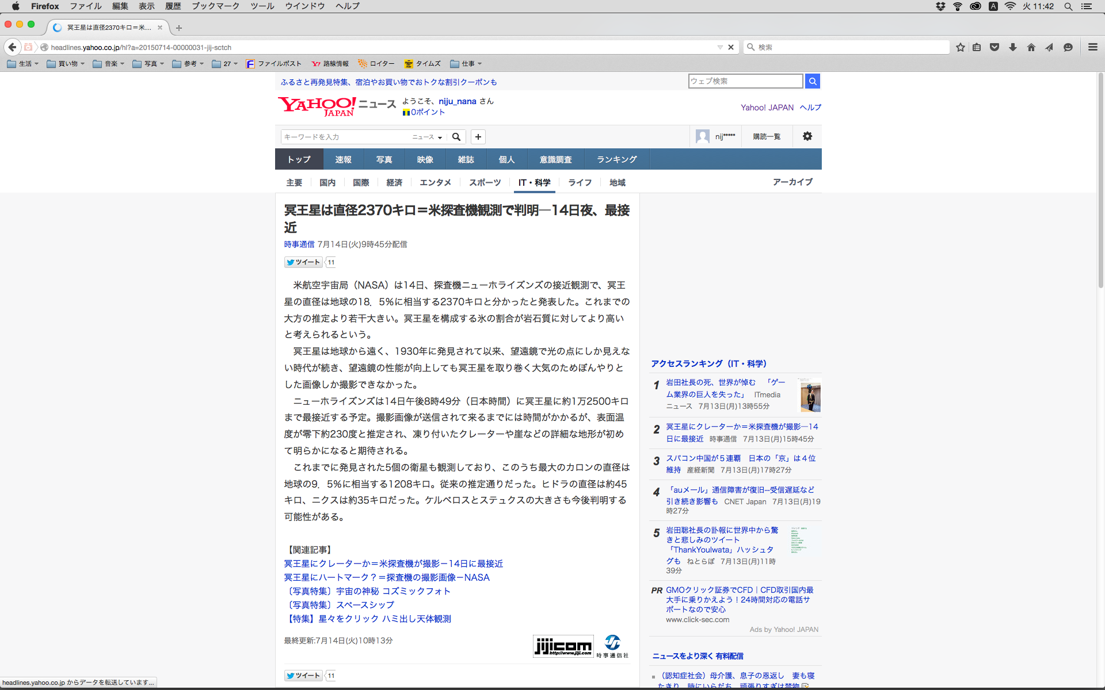Screen dimensions: 1105x690
Task: Open the Firefox downloads arrow icon
Action: click(x=1013, y=48)
